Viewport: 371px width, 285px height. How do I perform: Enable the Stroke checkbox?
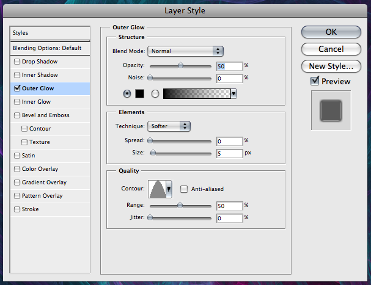(17, 209)
